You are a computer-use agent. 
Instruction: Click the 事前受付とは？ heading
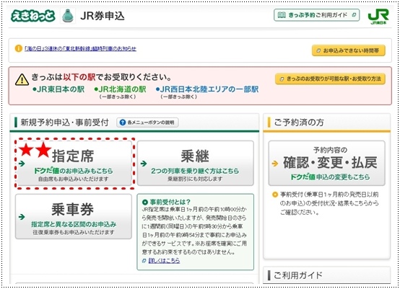(x=170, y=202)
